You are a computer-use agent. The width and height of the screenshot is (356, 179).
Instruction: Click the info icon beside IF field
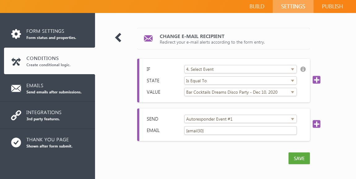[x=303, y=69]
